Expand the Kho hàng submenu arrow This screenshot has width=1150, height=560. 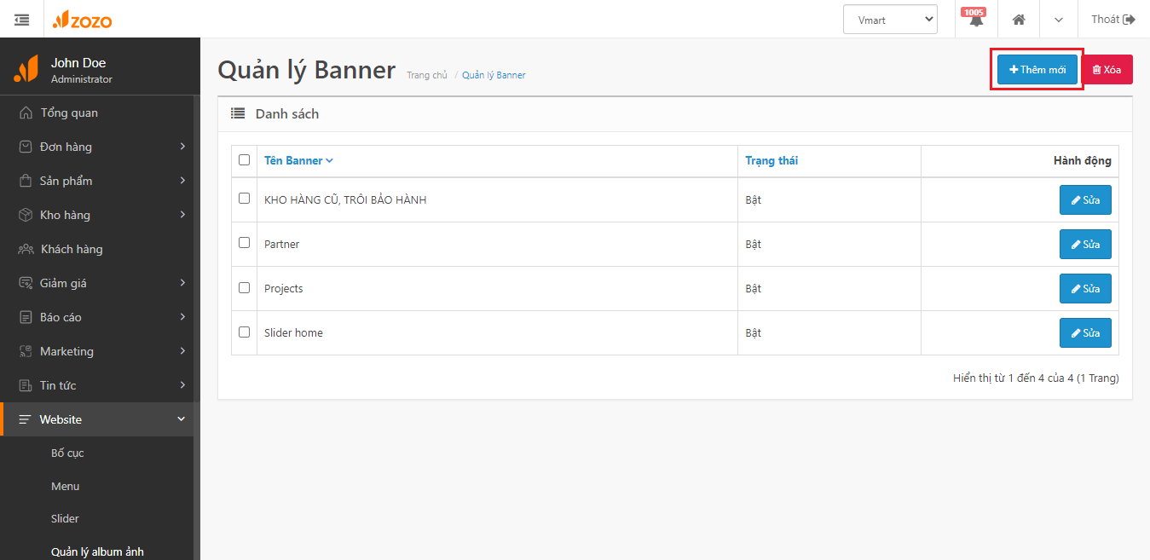coord(182,215)
